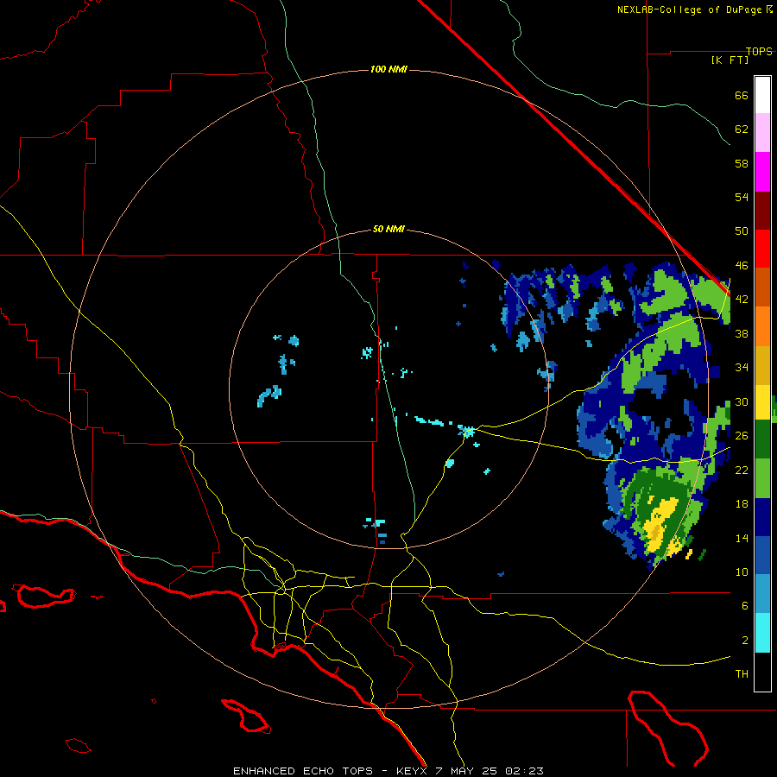Click the ENHANCED ECHO TOPS caption text
777x777 pixels.
point(303,771)
